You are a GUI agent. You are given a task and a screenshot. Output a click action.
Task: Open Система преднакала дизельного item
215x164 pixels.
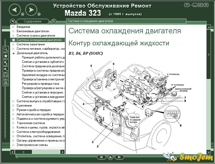43,66
